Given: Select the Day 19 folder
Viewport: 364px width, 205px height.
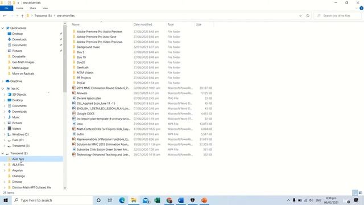Looking at the screenshot, I should pos(81,58).
